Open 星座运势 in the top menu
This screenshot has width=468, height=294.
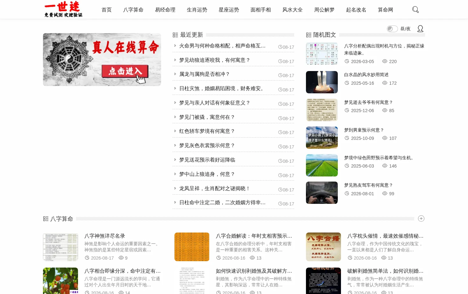[229, 10]
